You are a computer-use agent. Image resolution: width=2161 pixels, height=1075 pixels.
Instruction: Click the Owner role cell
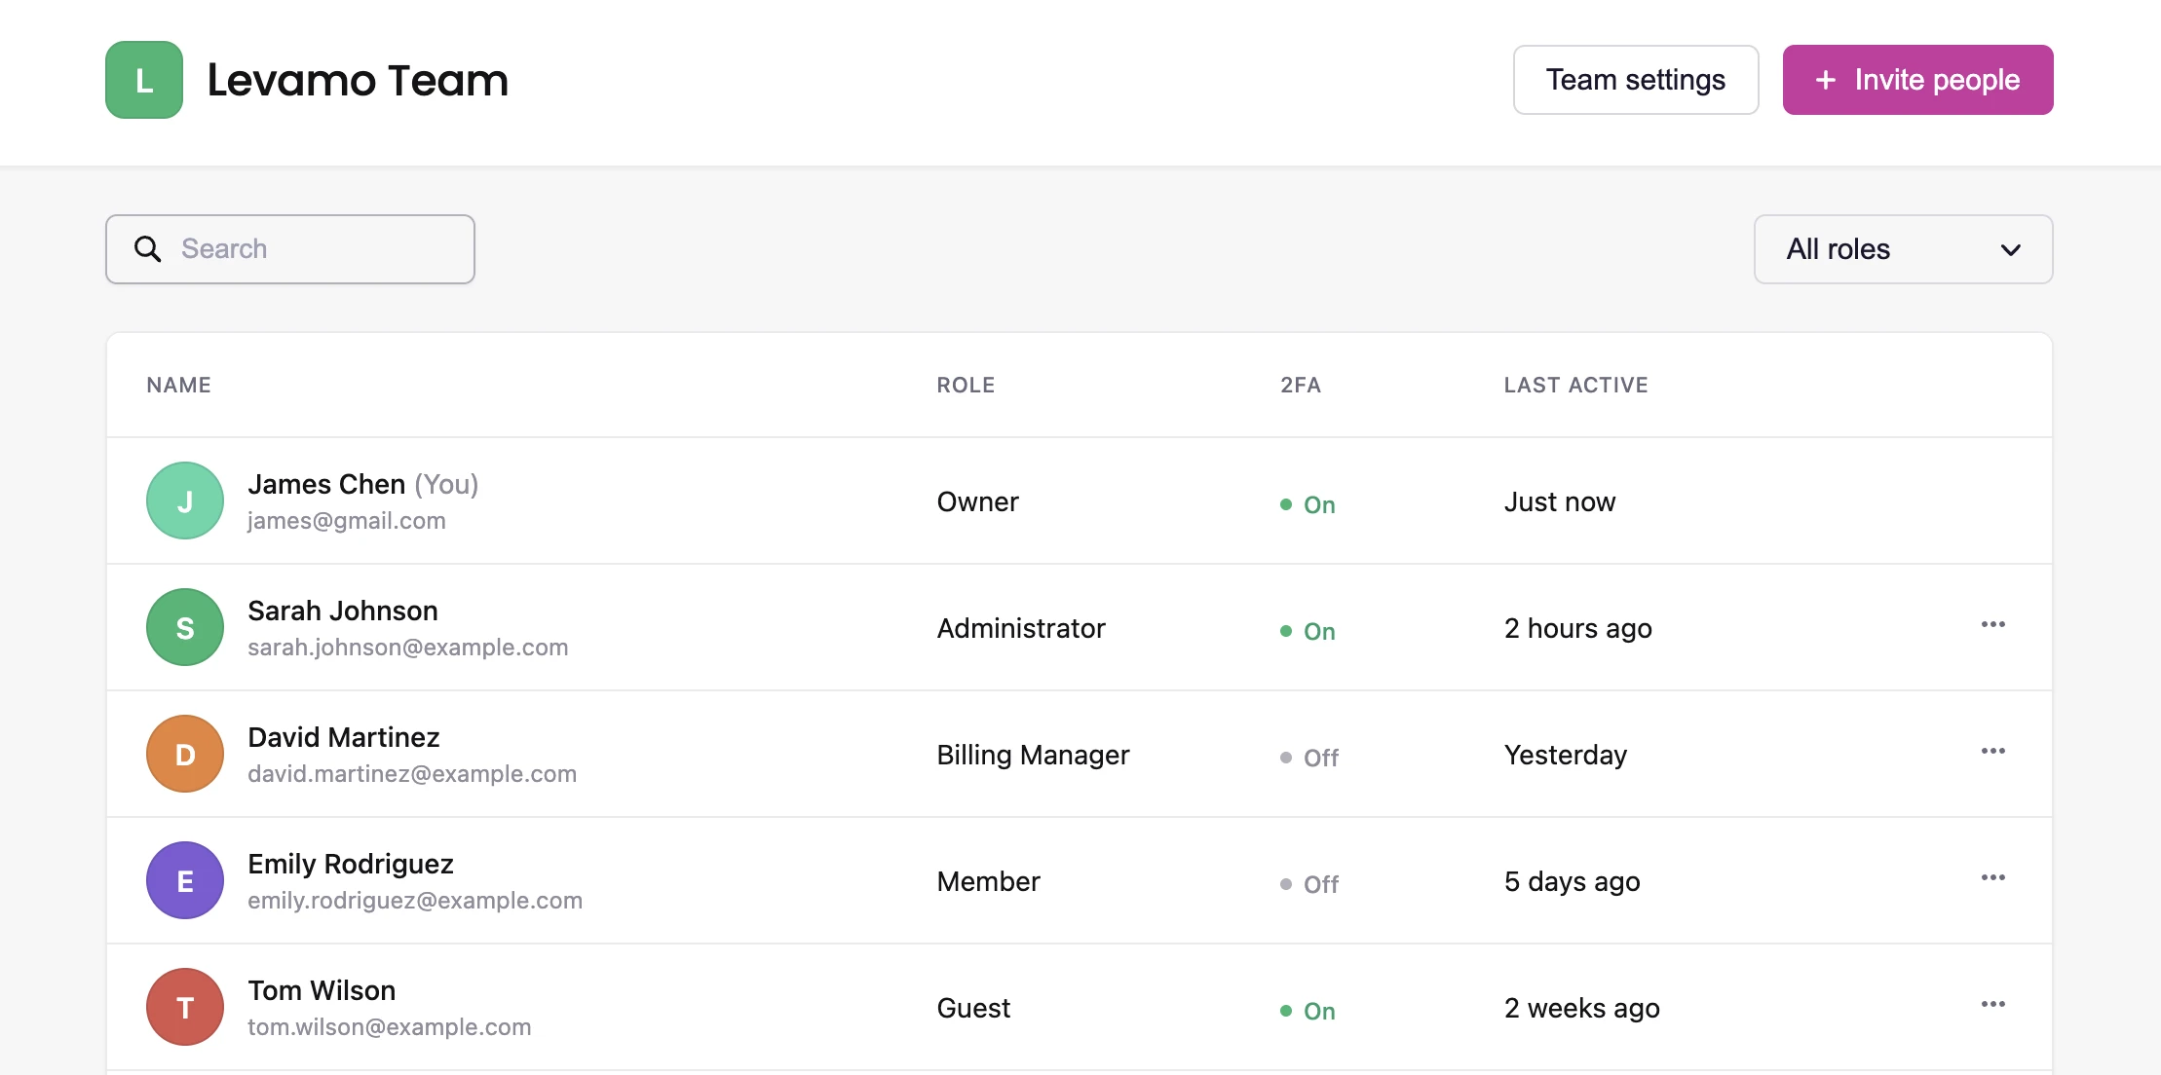977,501
